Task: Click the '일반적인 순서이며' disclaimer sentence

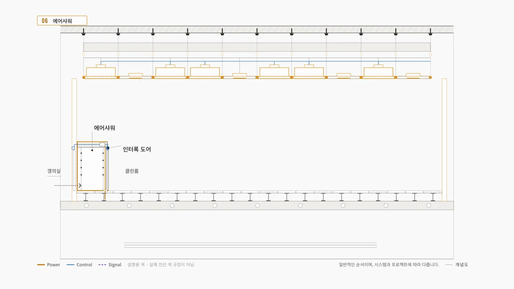Action: (389, 265)
